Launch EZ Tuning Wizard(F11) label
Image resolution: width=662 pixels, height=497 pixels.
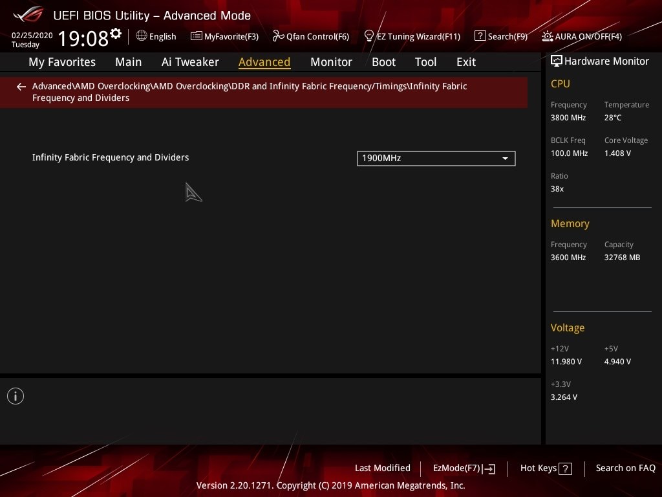[418, 36]
